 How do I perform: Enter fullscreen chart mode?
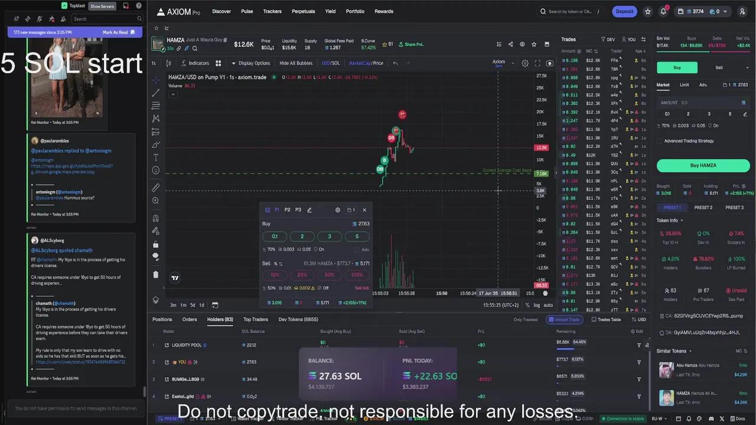point(537,63)
